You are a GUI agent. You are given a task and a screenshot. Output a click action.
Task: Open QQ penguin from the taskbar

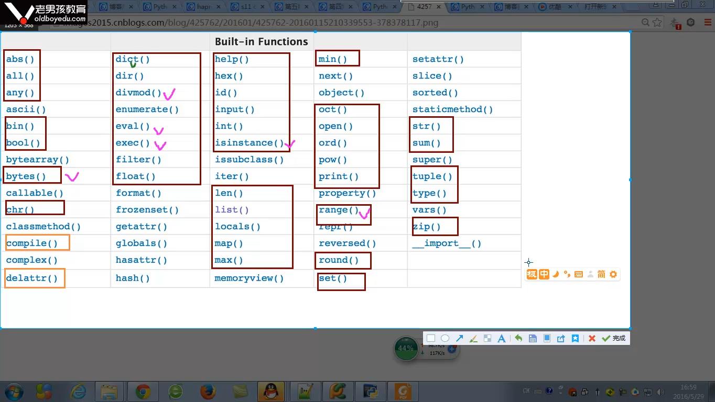point(271,392)
